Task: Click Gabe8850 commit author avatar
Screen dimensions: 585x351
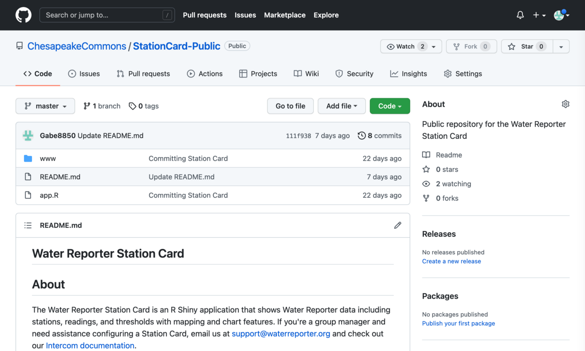Action: coord(28,136)
